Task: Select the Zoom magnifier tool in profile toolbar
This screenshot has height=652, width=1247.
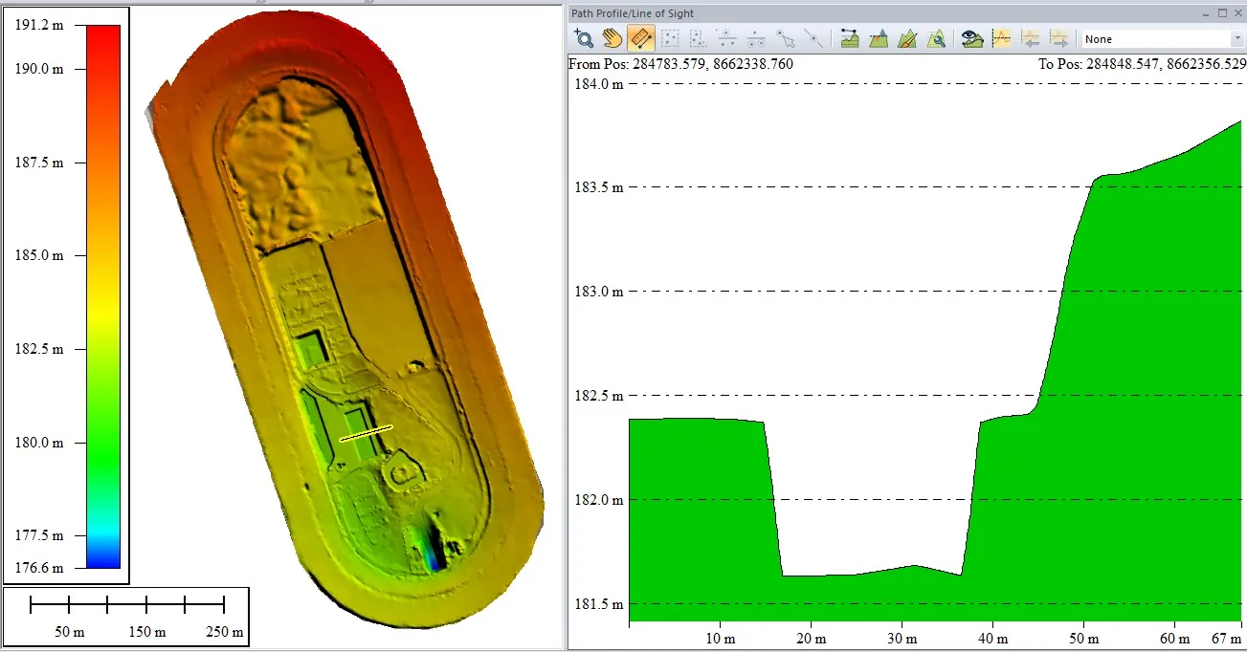Action: coord(584,39)
